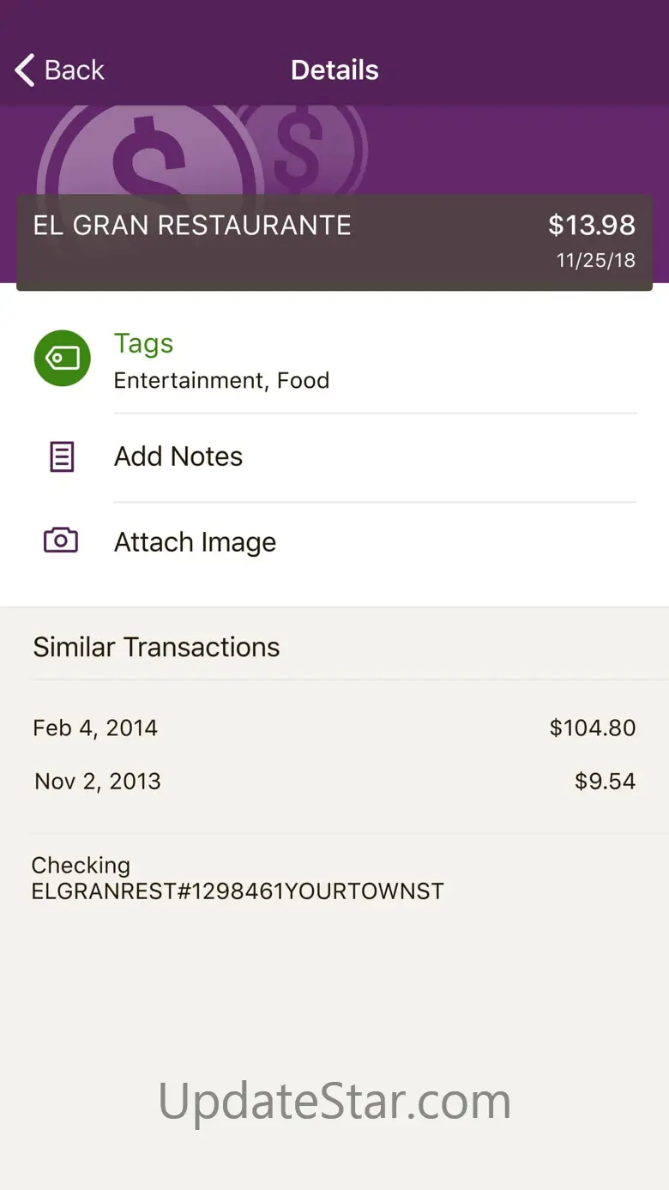Screen dimensions: 669x1190
Task: Click the EL GRAN RESTAURANTE merchant name
Action: (x=192, y=226)
